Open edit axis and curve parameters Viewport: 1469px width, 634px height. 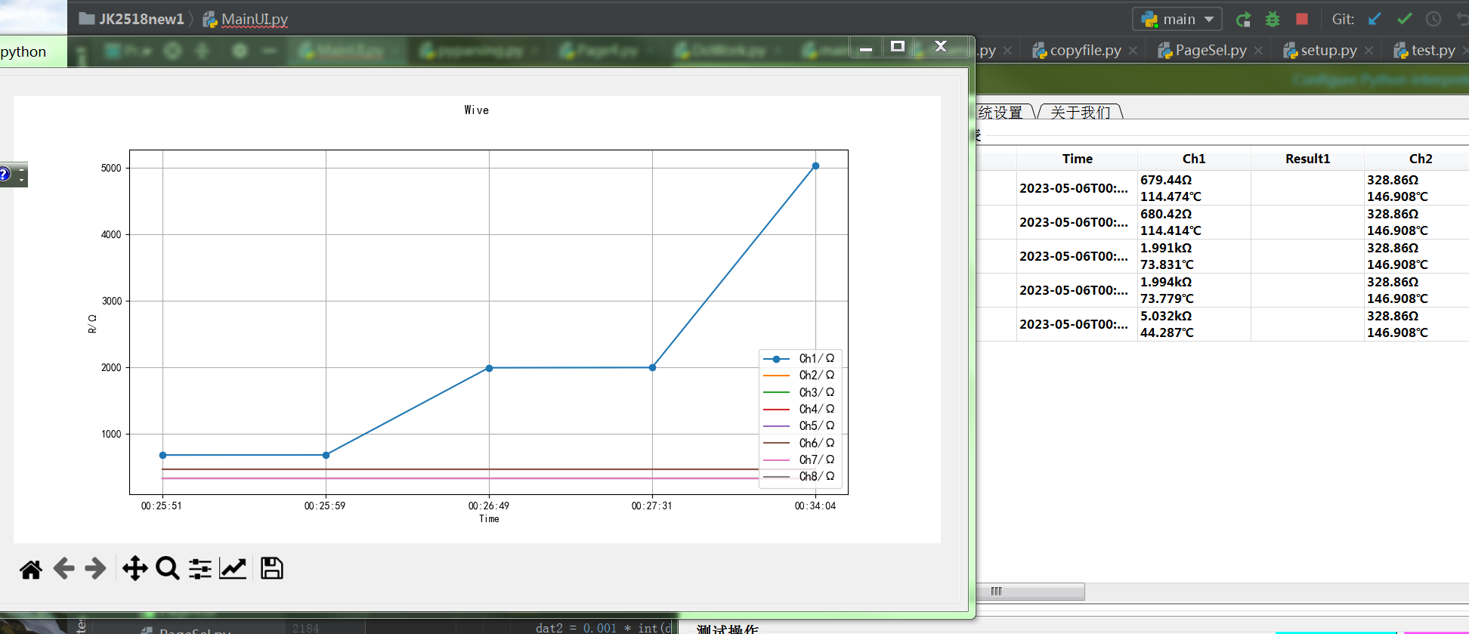click(x=233, y=568)
